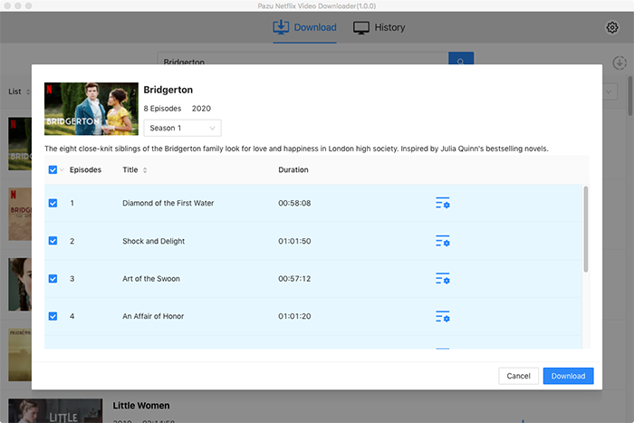The image size is (634, 423).
Task: Click the Duration column header
Action: click(x=293, y=170)
